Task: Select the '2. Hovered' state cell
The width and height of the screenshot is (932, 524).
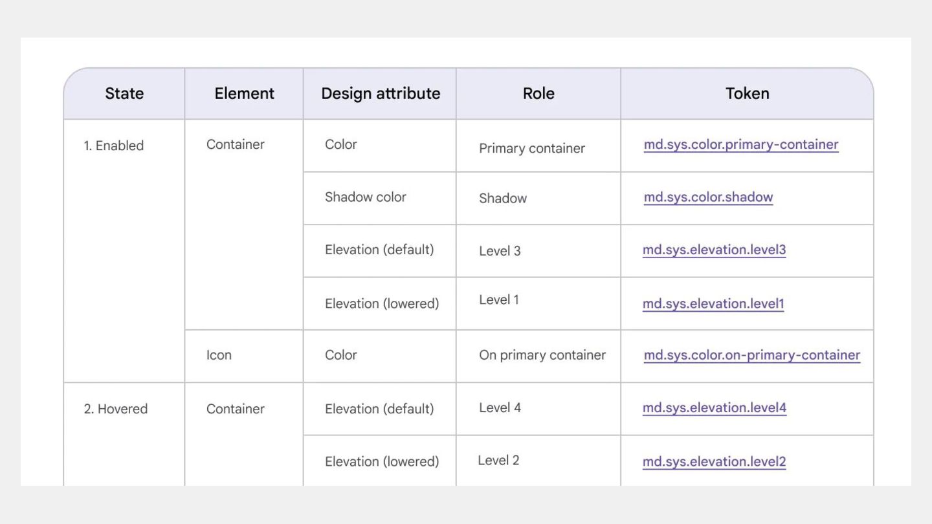Action: pos(116,409)
